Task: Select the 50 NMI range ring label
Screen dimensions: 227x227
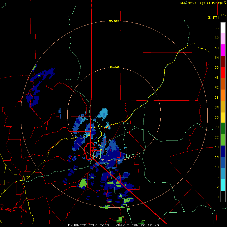Action: coord(114,67)
